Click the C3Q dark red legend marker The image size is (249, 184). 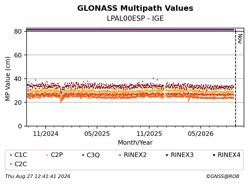(83, 155)
